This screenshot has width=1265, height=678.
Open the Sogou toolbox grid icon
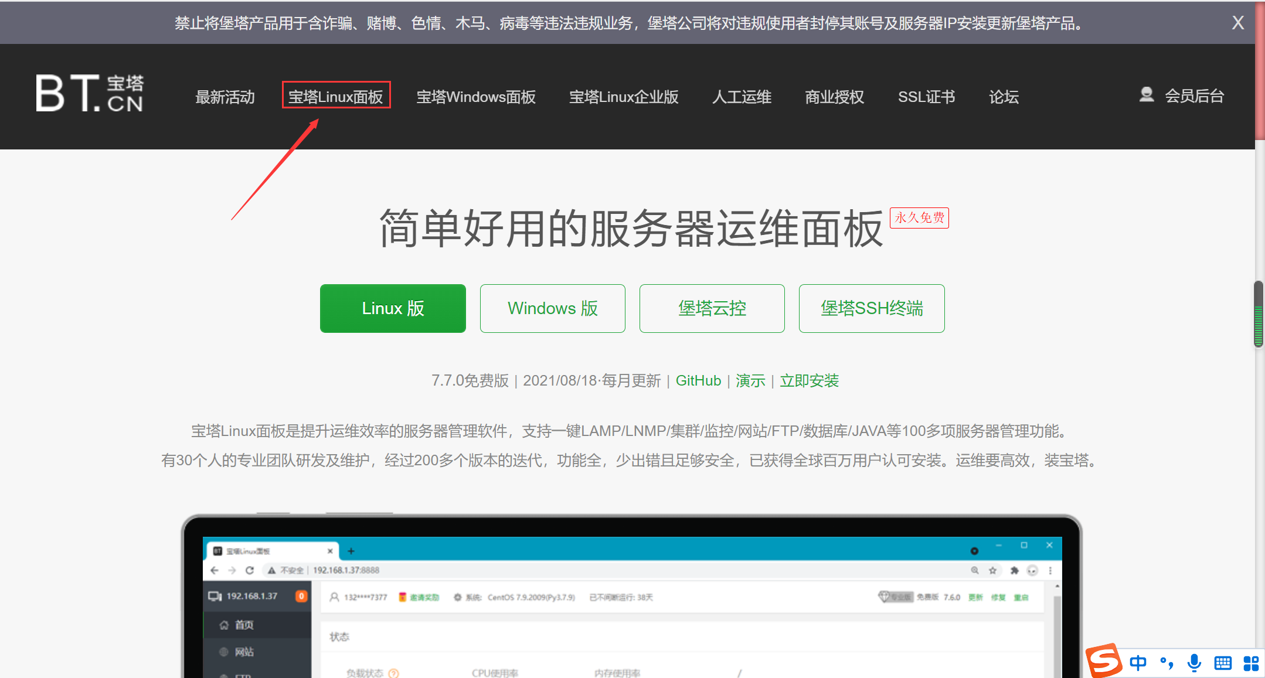(1251, 663)
